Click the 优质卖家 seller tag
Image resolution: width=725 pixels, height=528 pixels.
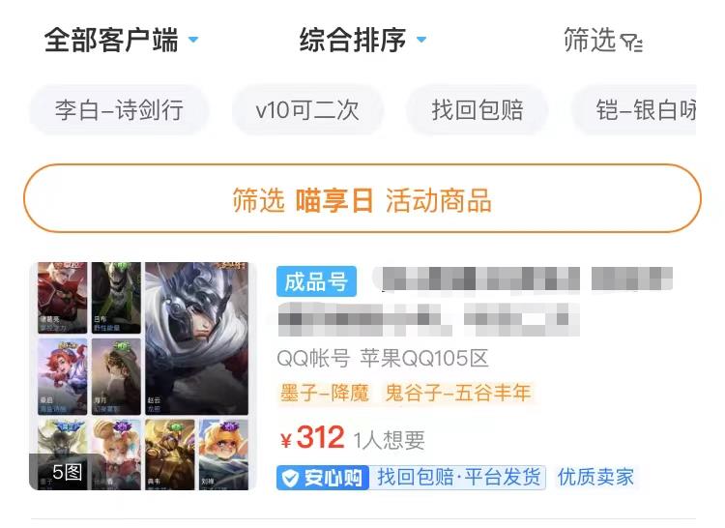click(595, 477)
